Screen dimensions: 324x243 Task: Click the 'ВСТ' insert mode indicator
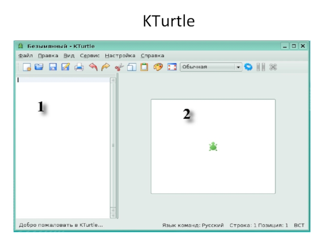click(299, 225)
